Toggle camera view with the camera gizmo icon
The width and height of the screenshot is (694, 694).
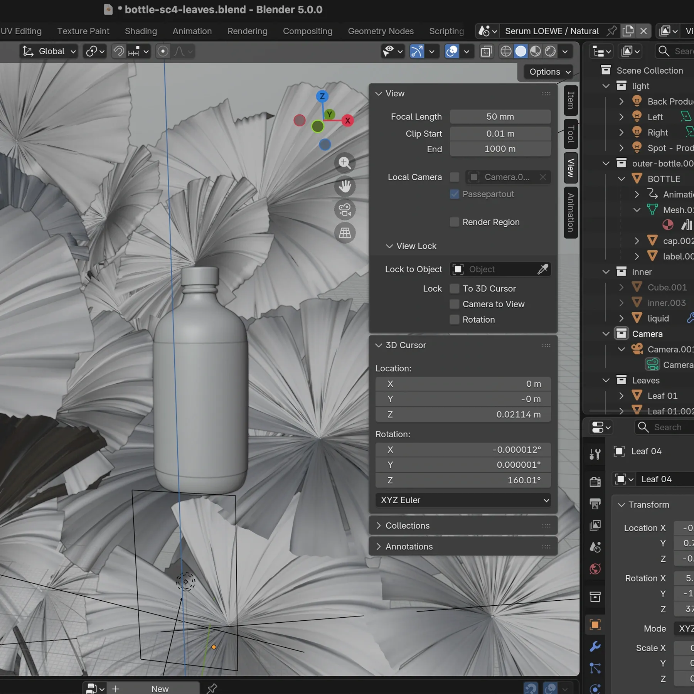click(344, 209)
